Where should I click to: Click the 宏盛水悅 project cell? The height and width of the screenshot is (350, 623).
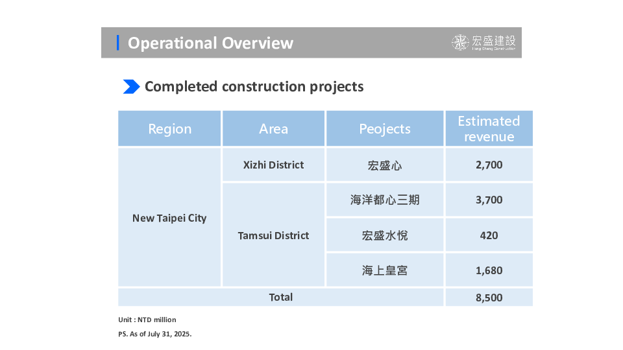pos(385,235)
